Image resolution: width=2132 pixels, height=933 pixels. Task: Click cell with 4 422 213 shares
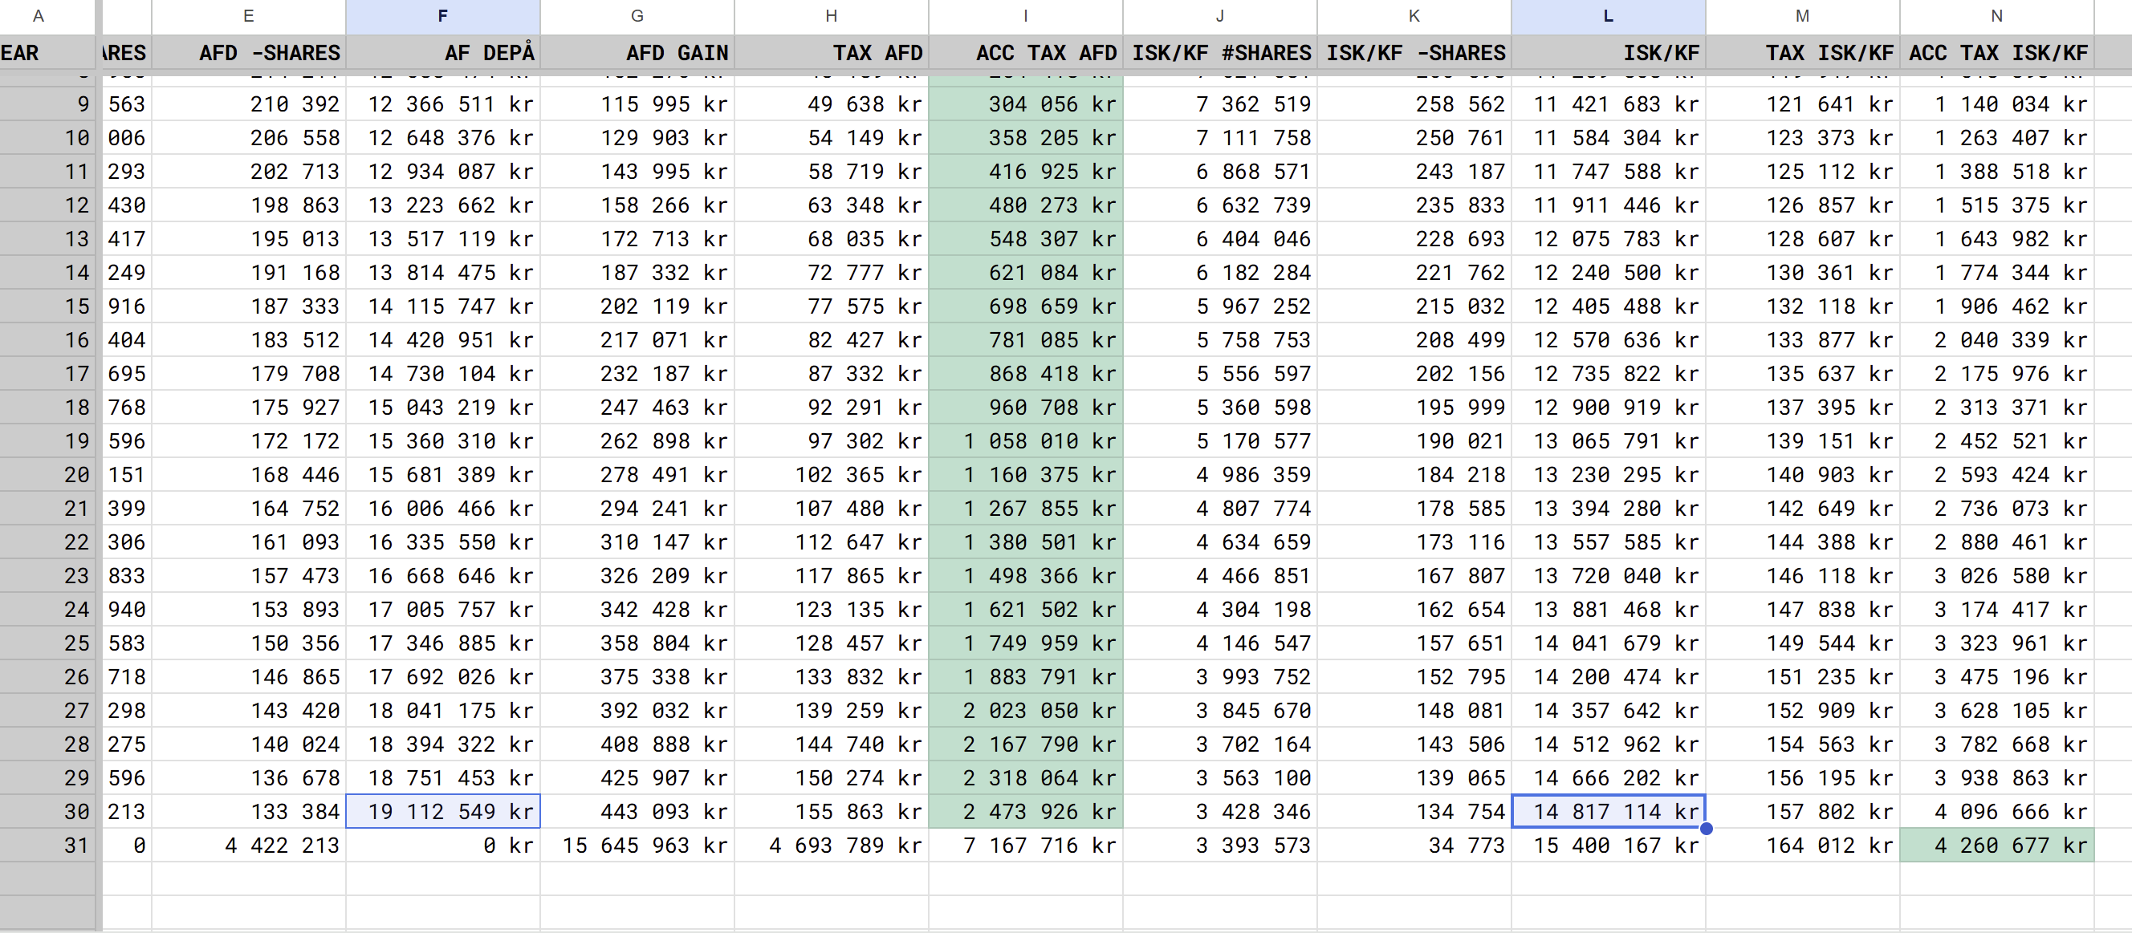point(248,846)
